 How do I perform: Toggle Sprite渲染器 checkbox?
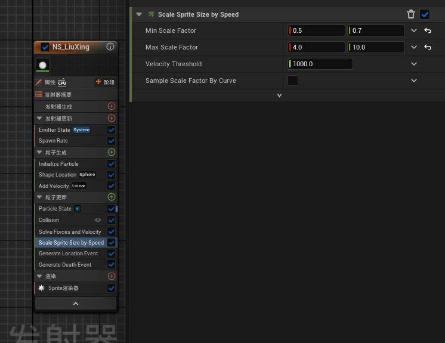[x=111, y=288]
